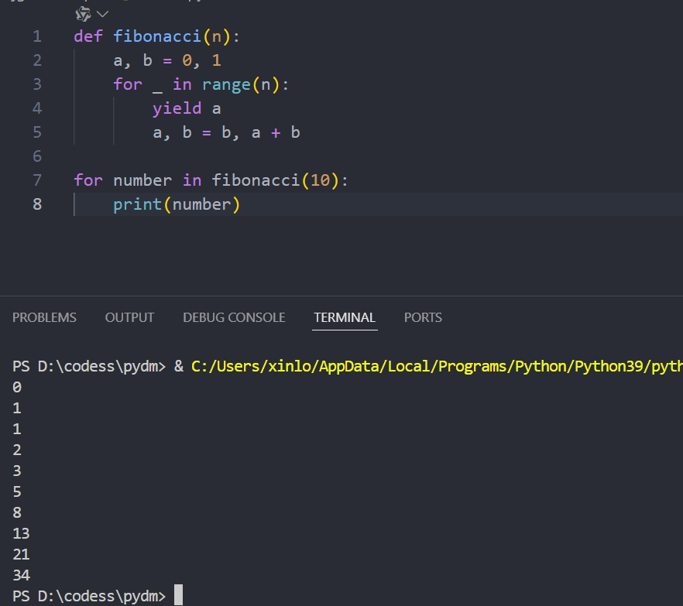683x606 pixels.
Task: Click terminal output value 5
Action: coord(17,491)
